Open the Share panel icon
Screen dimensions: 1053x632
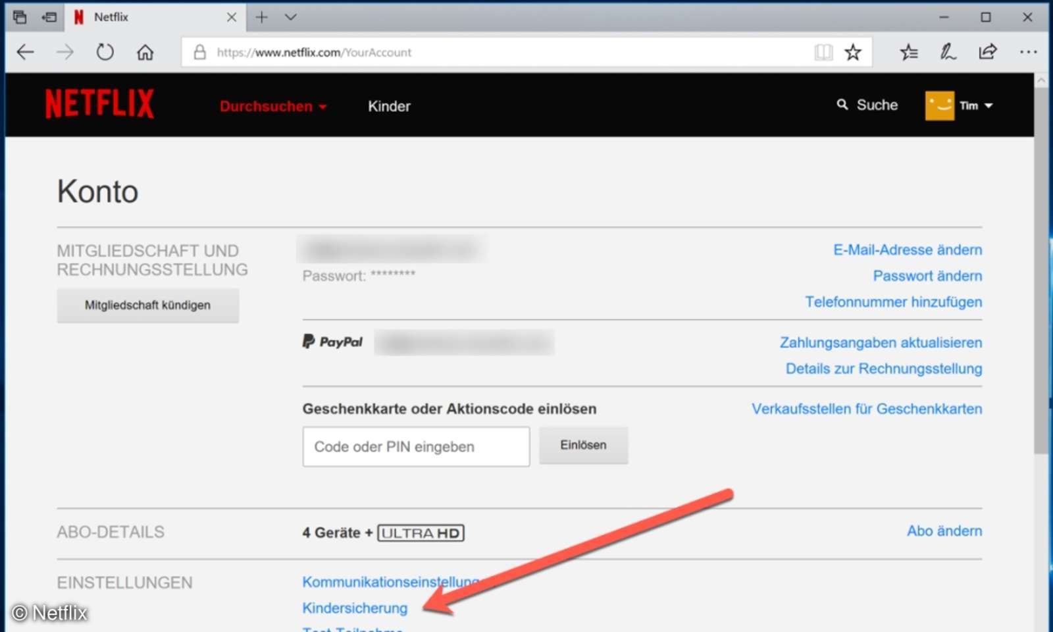[x=988, y=51]
